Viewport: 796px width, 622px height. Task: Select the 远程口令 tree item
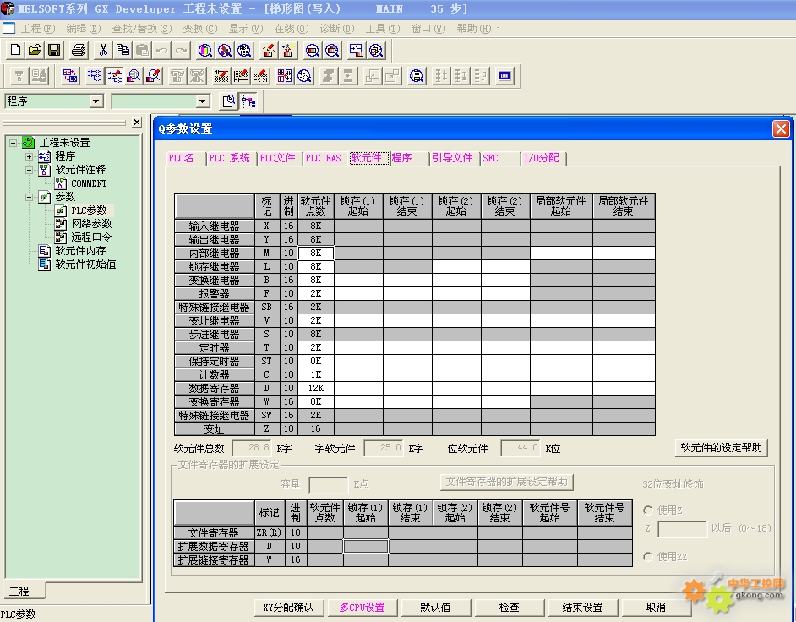pos(91,237)
